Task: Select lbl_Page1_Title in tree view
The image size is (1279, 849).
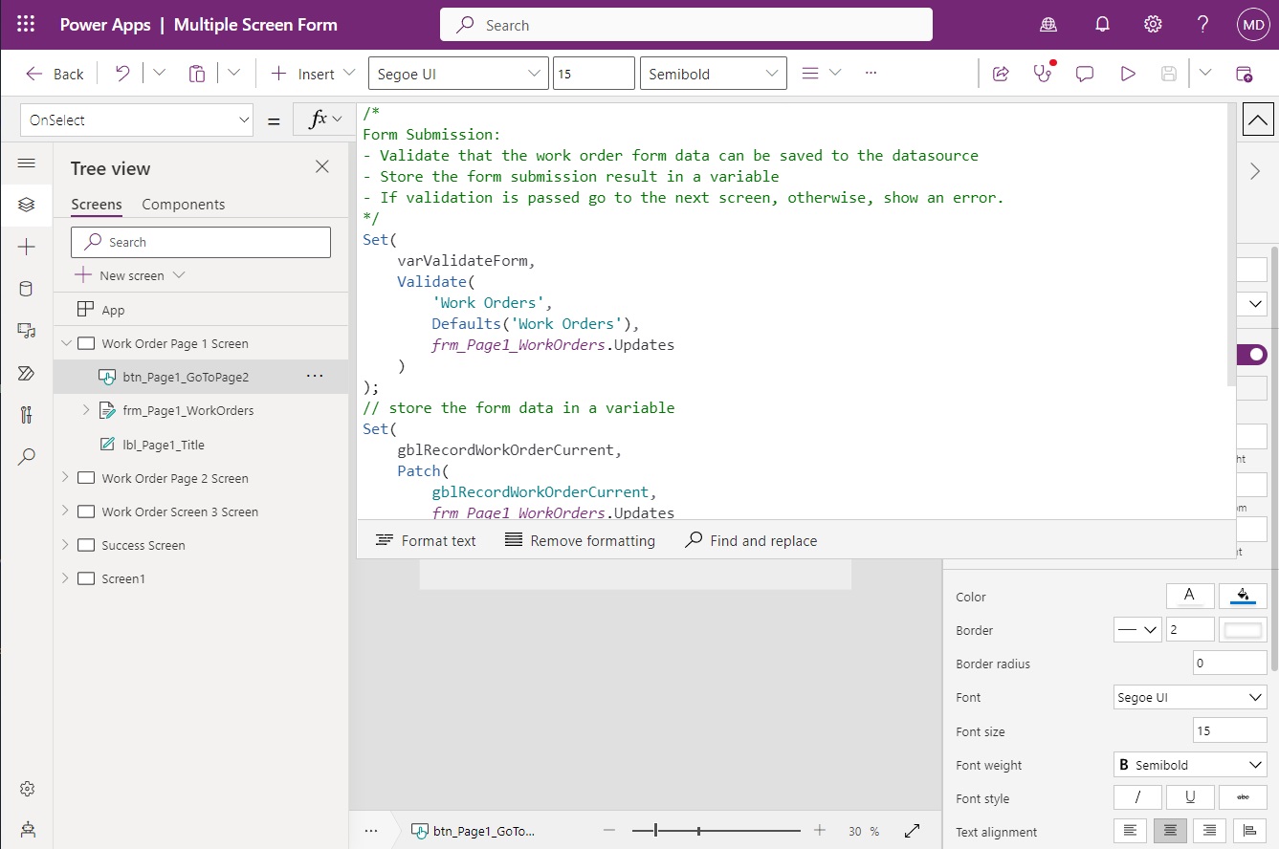Action: (x=164, y=445)
